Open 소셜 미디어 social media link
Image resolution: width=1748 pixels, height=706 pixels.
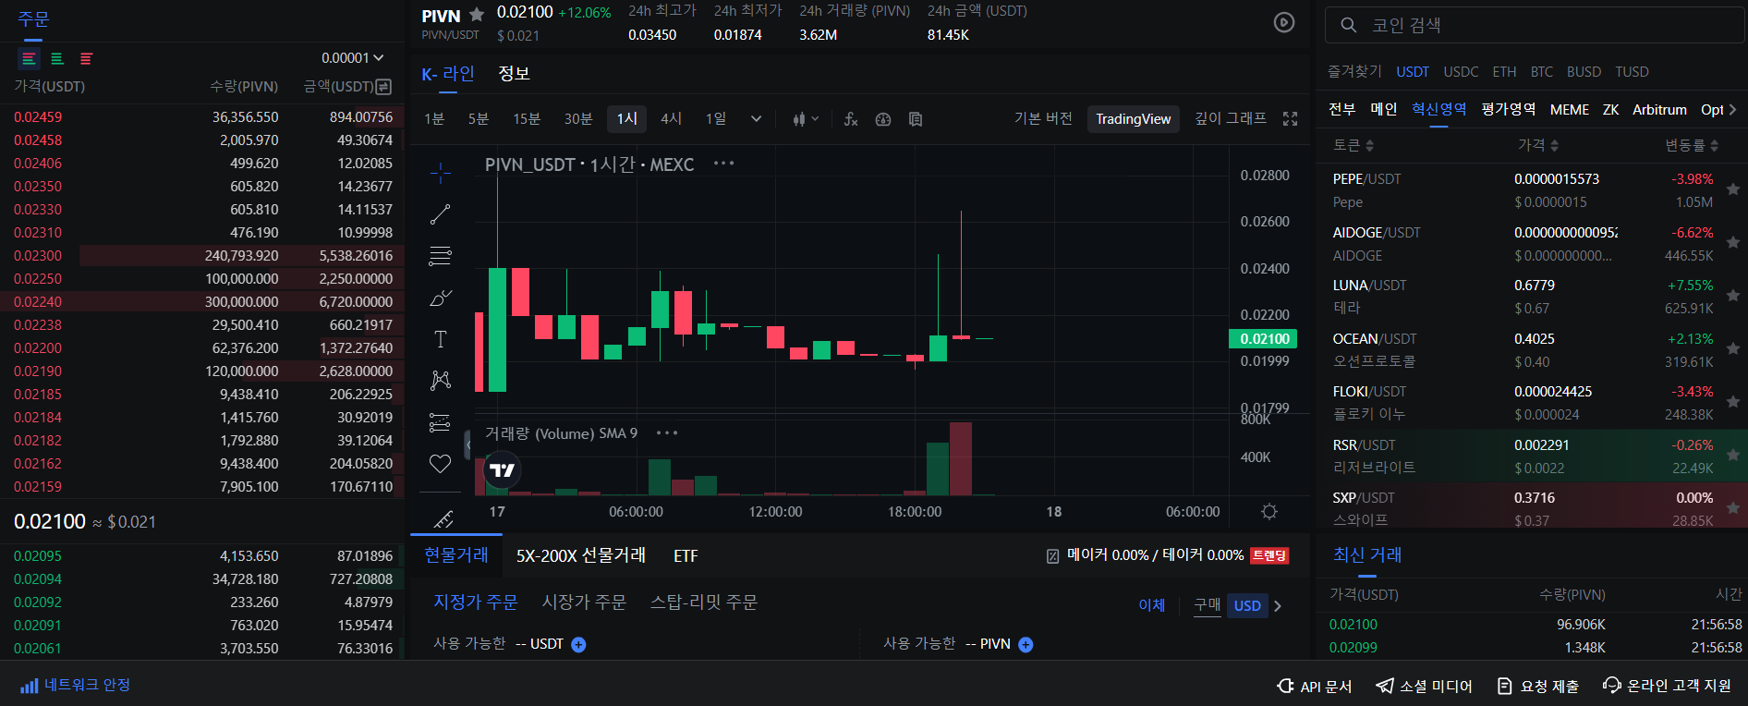1424,686
